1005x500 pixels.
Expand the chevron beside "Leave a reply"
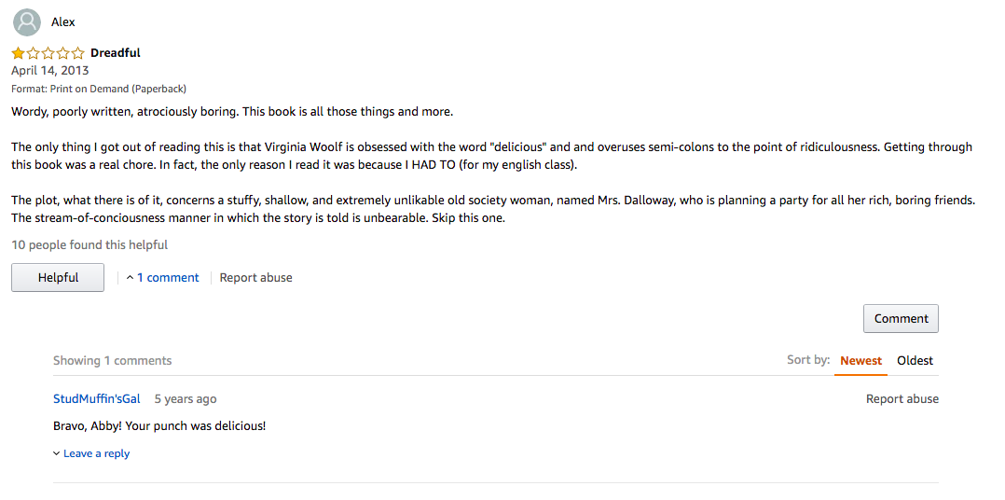[x=57, y=454]
